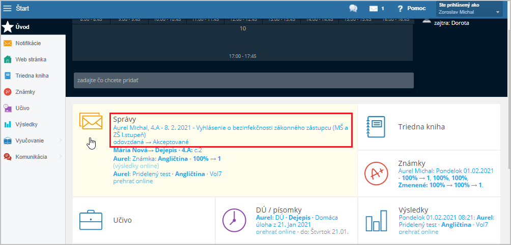Click the orange Správy envelopes tile icon
This screenshot has width=511, height=245.
coord(91,121)
